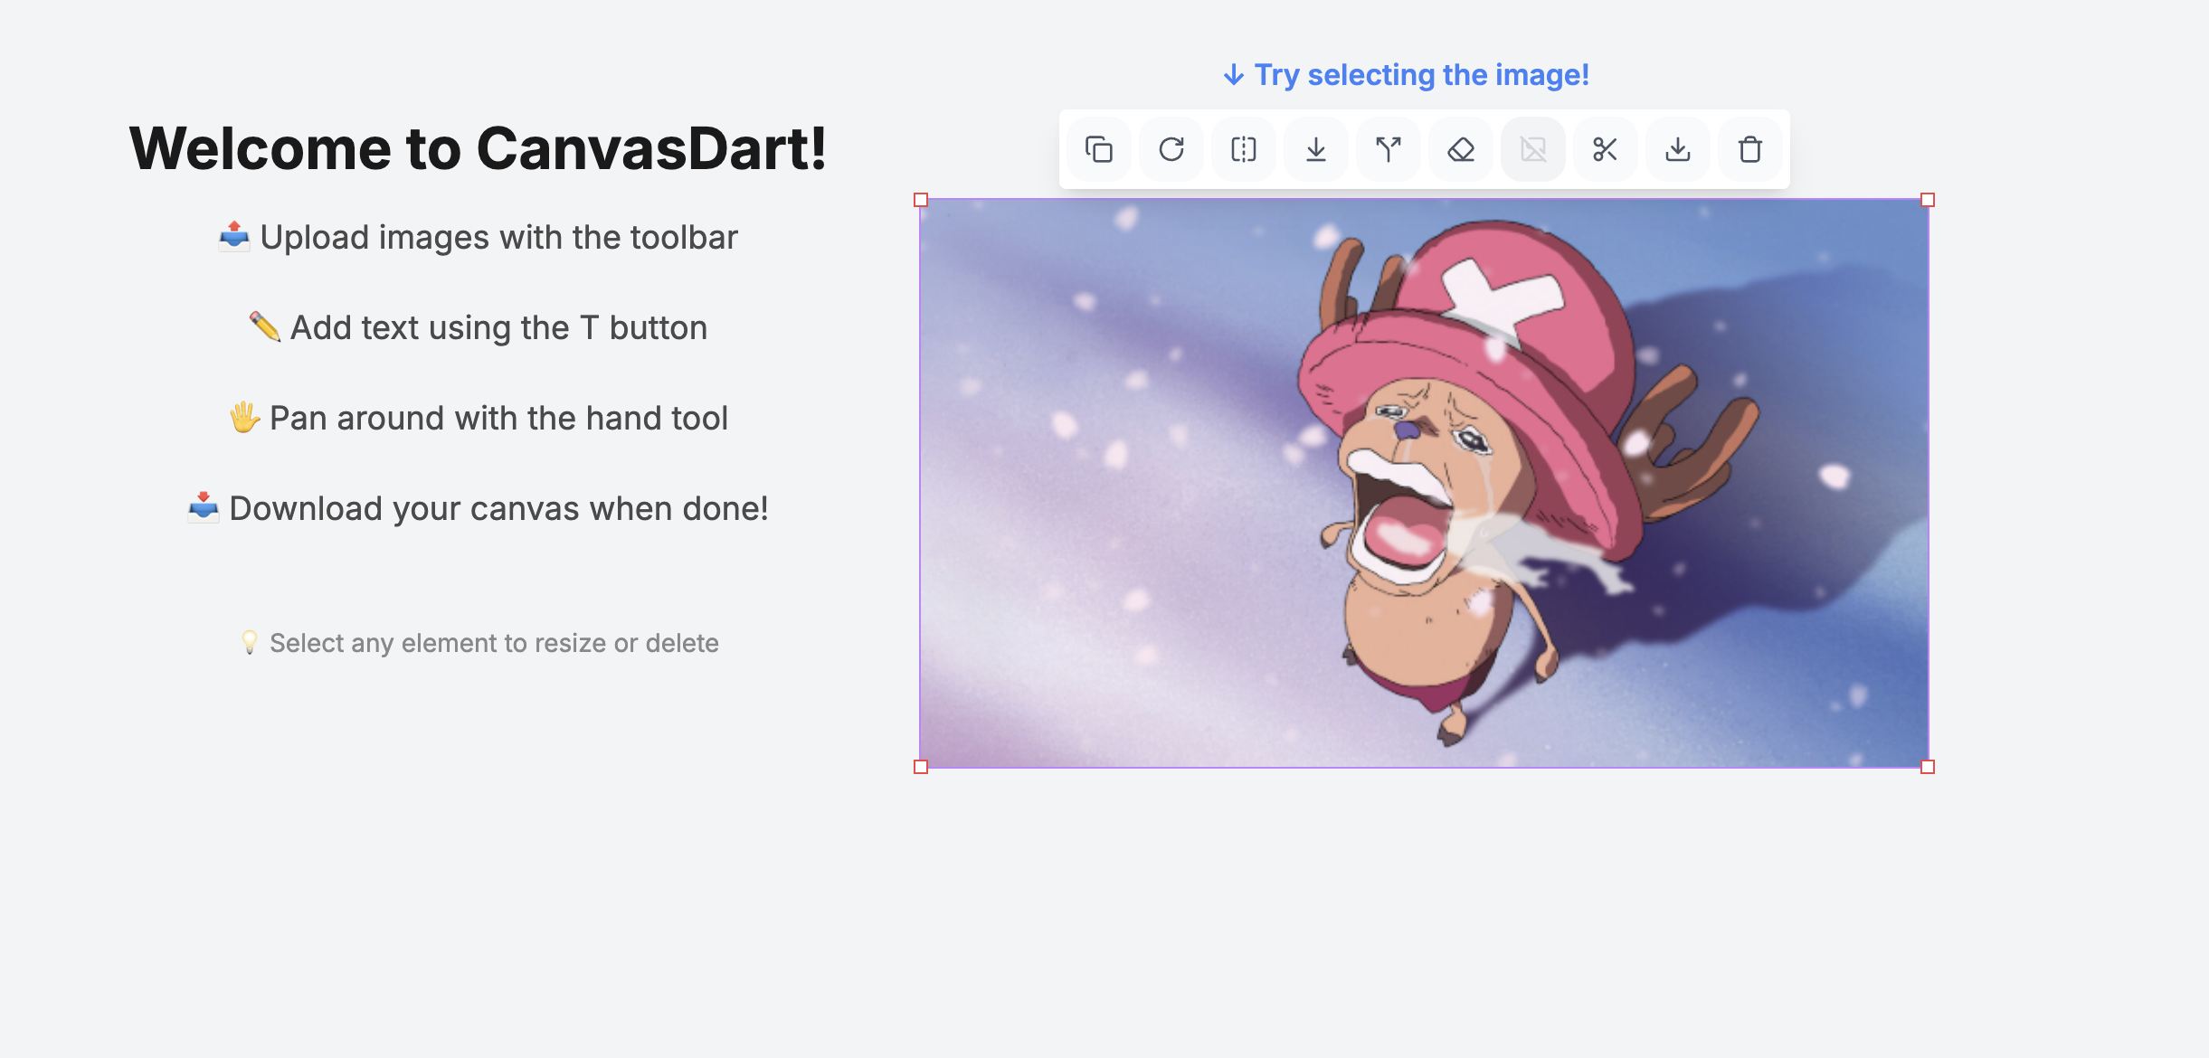
Task: Click the first download arrow icon
Action: [x=1316, y=149]
